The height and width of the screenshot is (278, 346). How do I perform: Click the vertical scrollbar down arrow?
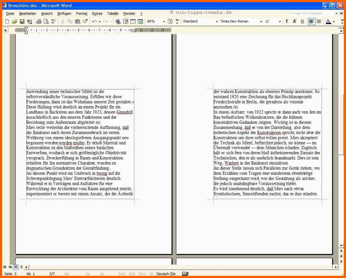click(341, 246)
